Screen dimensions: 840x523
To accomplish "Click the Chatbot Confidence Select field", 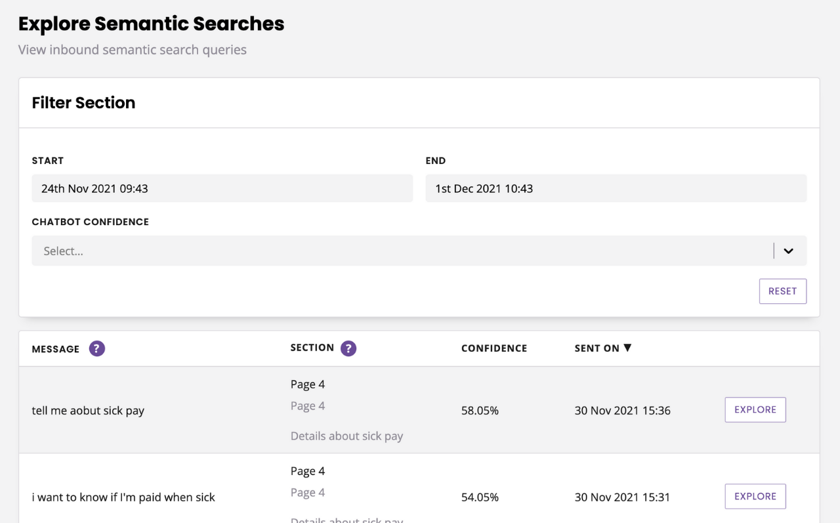I will coord(419,251).
